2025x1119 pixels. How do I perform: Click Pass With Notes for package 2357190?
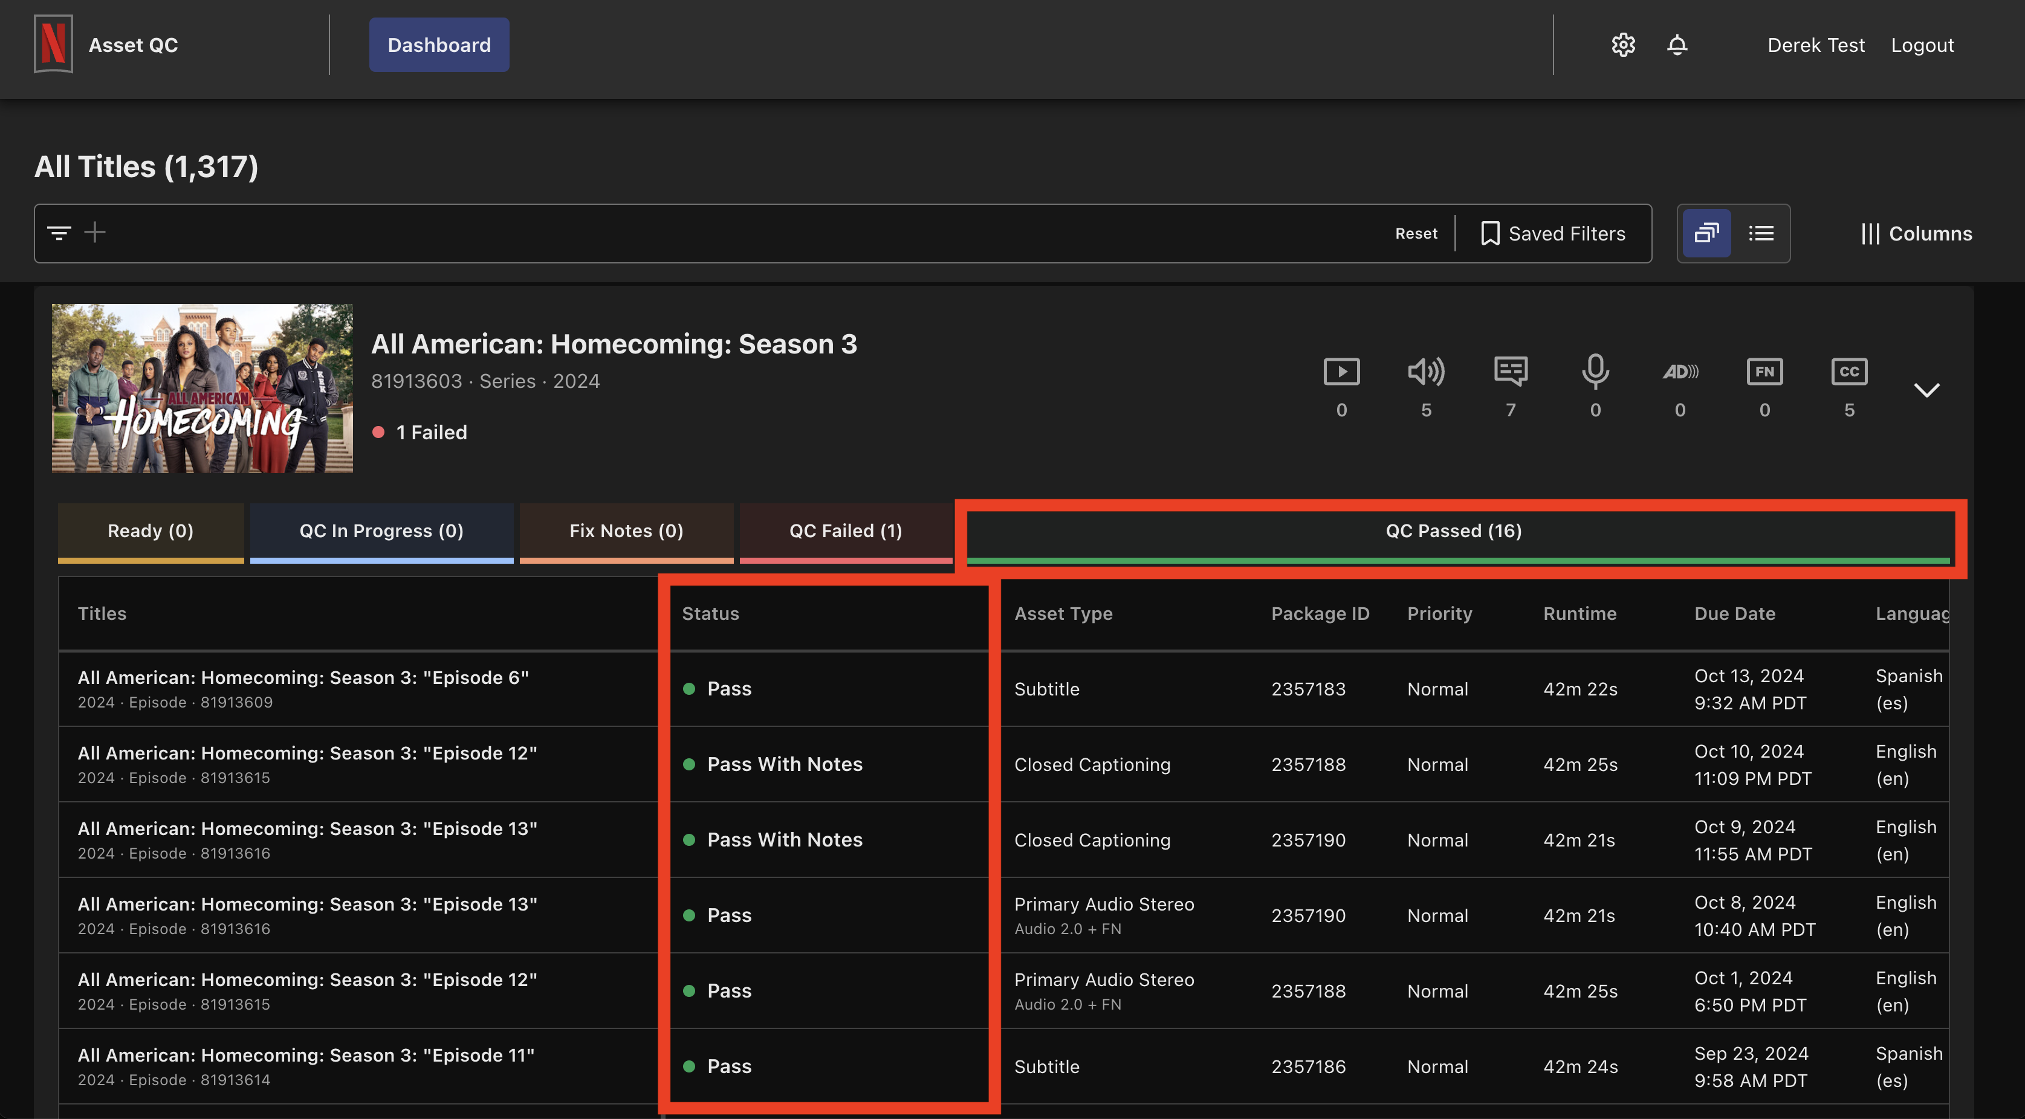coord(773,839)
